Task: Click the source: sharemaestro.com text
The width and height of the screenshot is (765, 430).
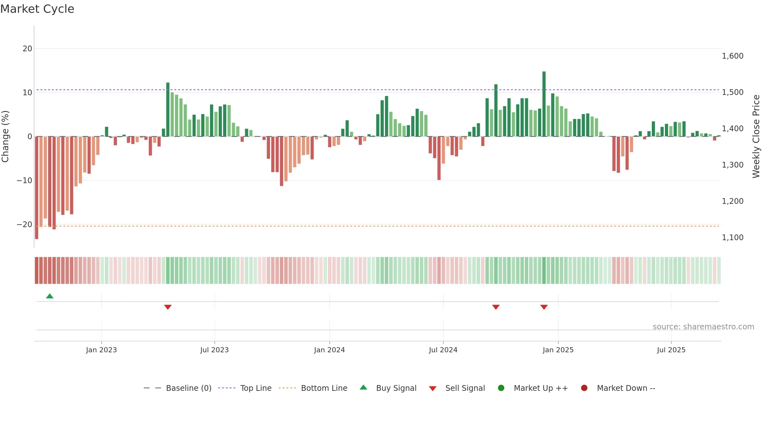Action: (703, 327)
